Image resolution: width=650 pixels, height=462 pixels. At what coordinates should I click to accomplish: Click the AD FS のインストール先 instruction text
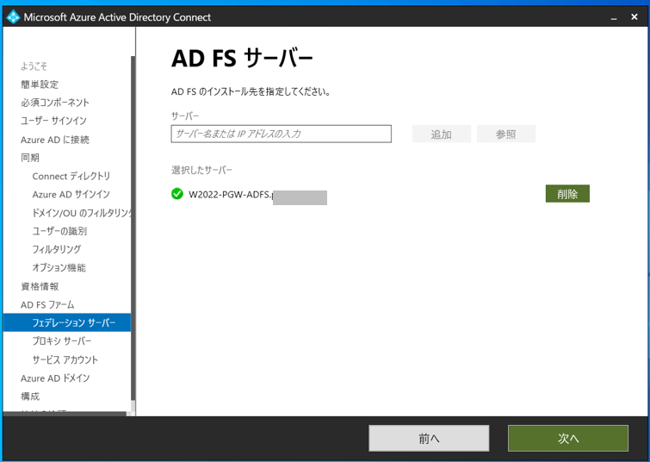click(251, 91)
